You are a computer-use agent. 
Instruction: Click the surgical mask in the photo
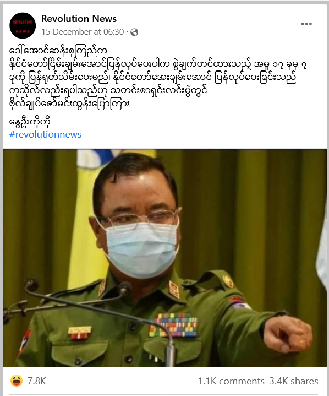[141, 249]
